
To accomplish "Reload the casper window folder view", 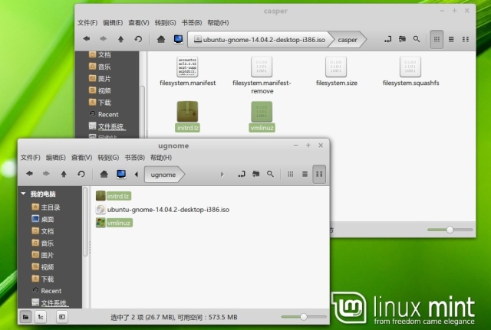I will click(x=138, y=39).
